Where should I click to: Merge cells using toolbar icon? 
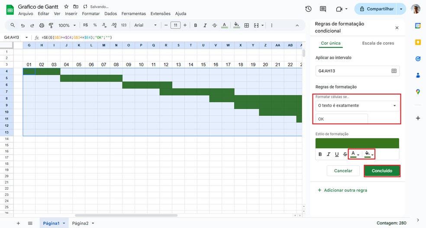(256, 25)
